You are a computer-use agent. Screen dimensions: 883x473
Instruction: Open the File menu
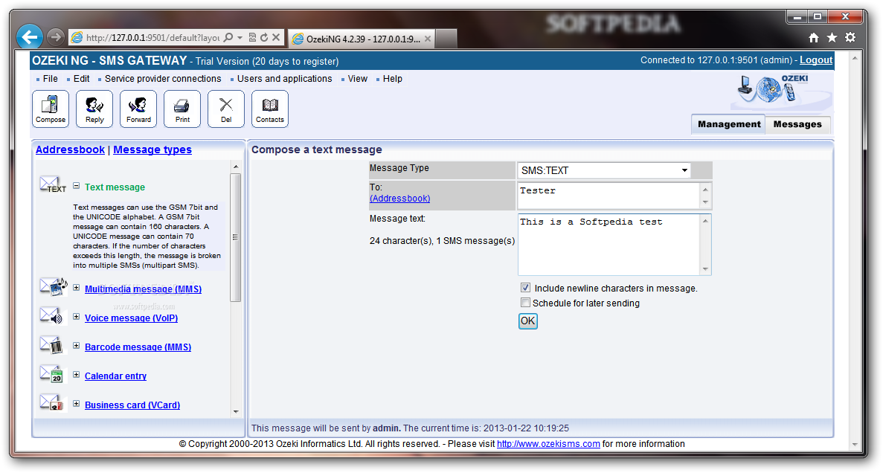[x=50, y=79]
